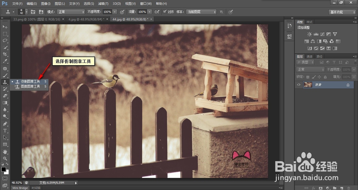Viewport: 358px width, 190px height.
Task: Open the tool preset picker arrow
Action: tap(13, 12)
